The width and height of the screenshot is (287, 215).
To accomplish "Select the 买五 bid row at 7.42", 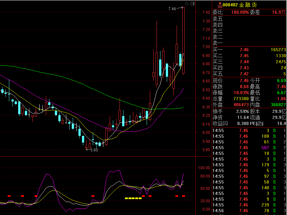I will point(249,74).
